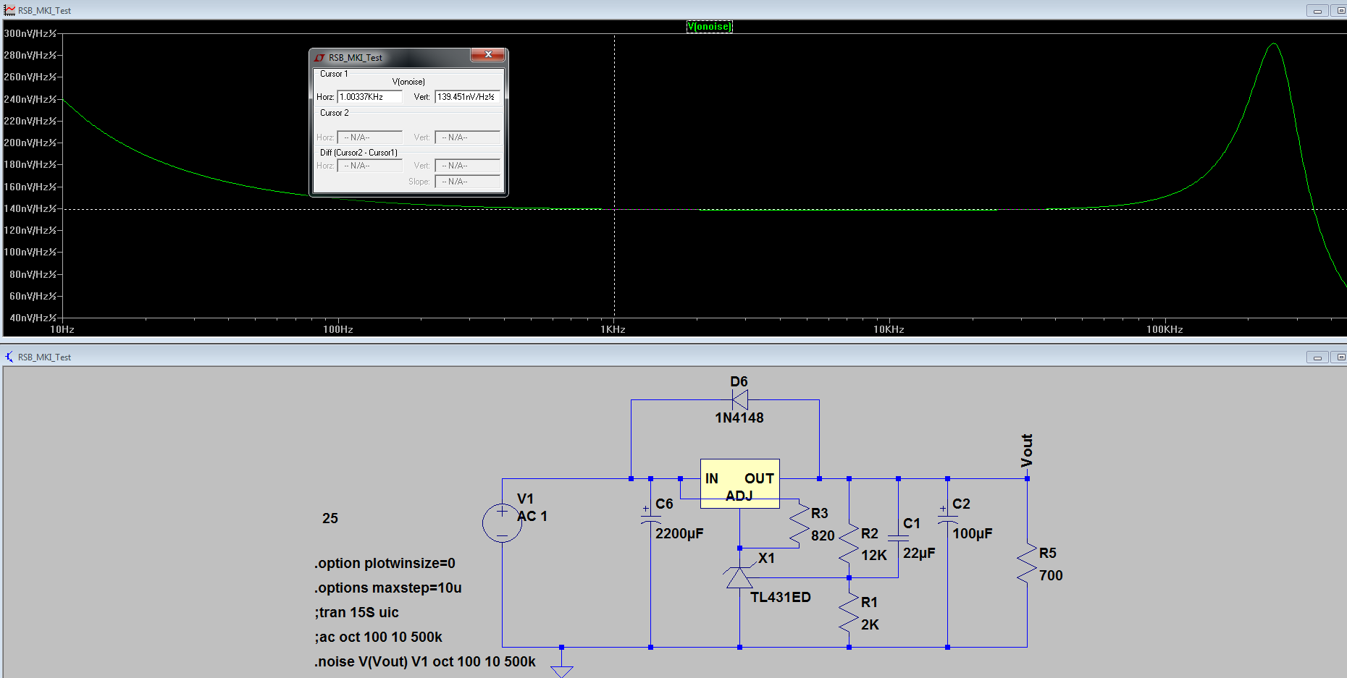
Task: Click Cursor 2 Vert N/A field
Action: (x=467, y=137)
